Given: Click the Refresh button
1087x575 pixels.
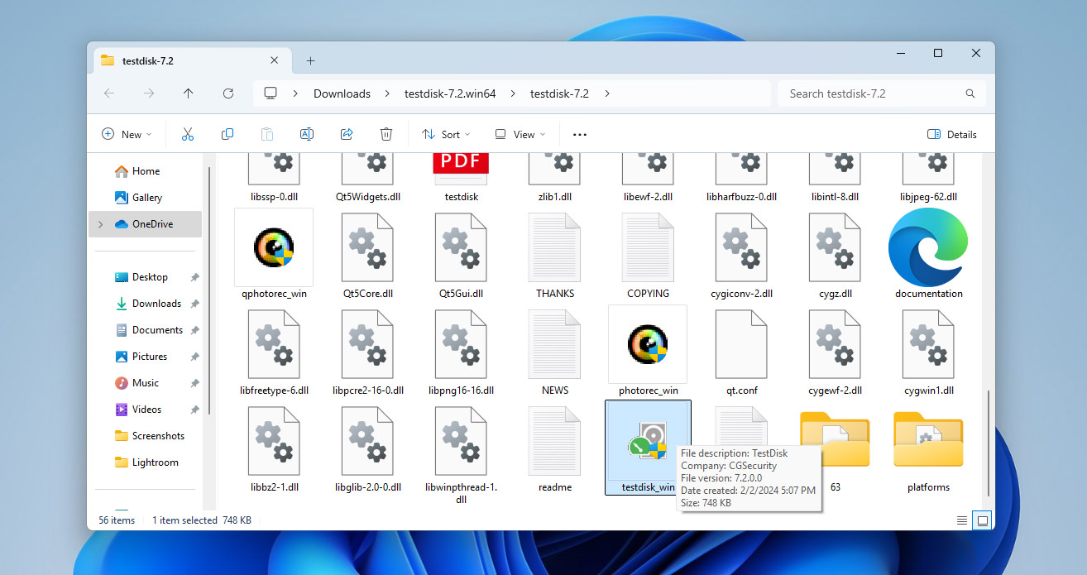Looking at the screenshot, I should click(228, 93).
